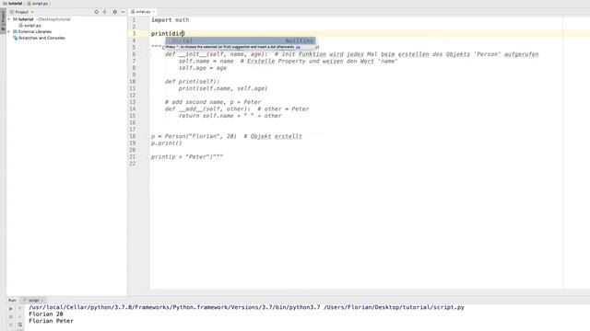Click the 'p.print()' line
Image resolution: width=590 pixels, height=331 pixels.
coord(166,143)
